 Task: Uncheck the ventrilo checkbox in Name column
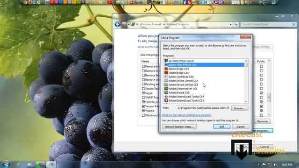tap(143, 102)
